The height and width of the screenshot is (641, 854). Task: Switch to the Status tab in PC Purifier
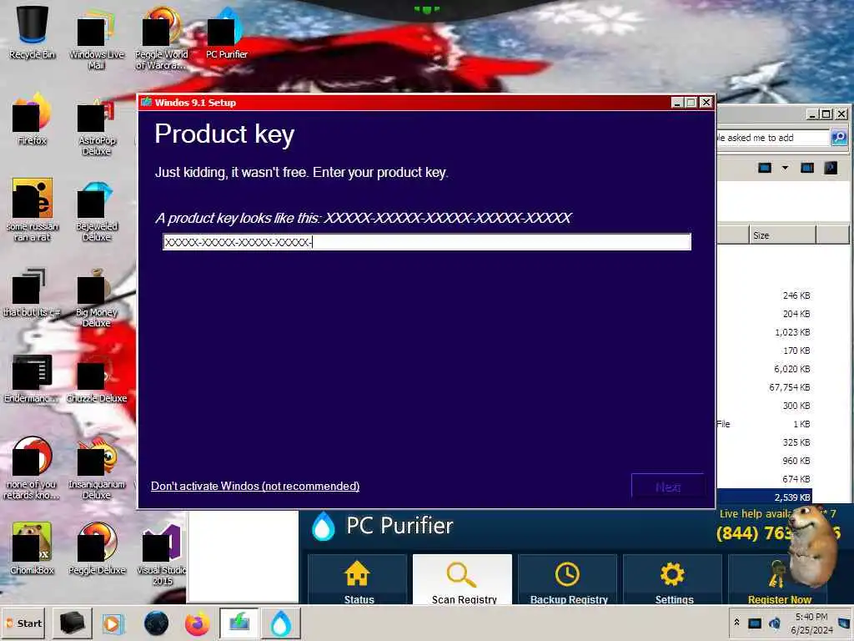coord(358,580)
